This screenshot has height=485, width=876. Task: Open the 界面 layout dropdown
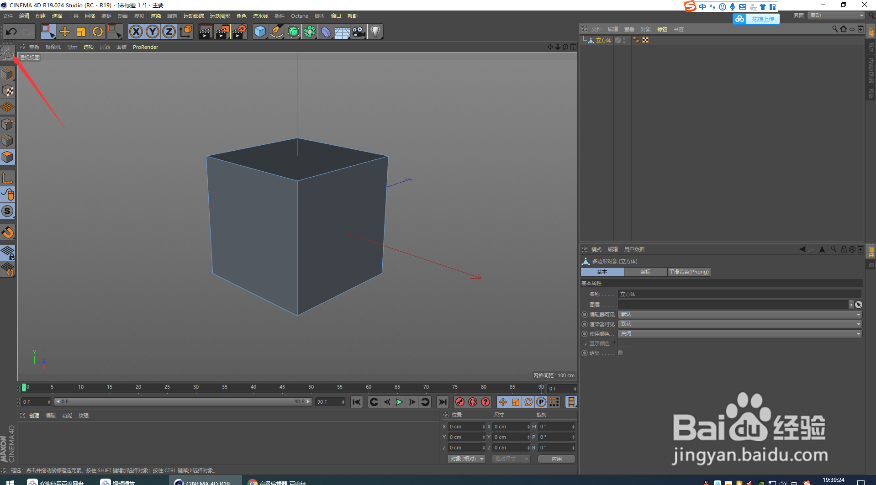pos(837,16)
